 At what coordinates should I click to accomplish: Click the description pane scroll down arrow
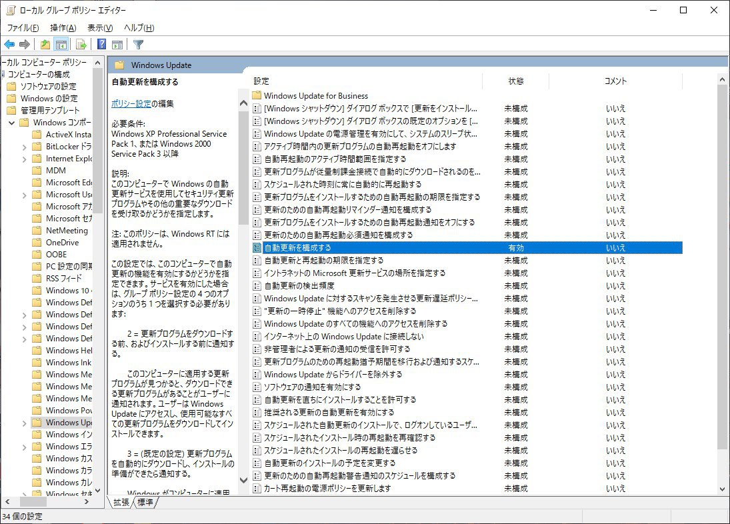tap(243, 480)
